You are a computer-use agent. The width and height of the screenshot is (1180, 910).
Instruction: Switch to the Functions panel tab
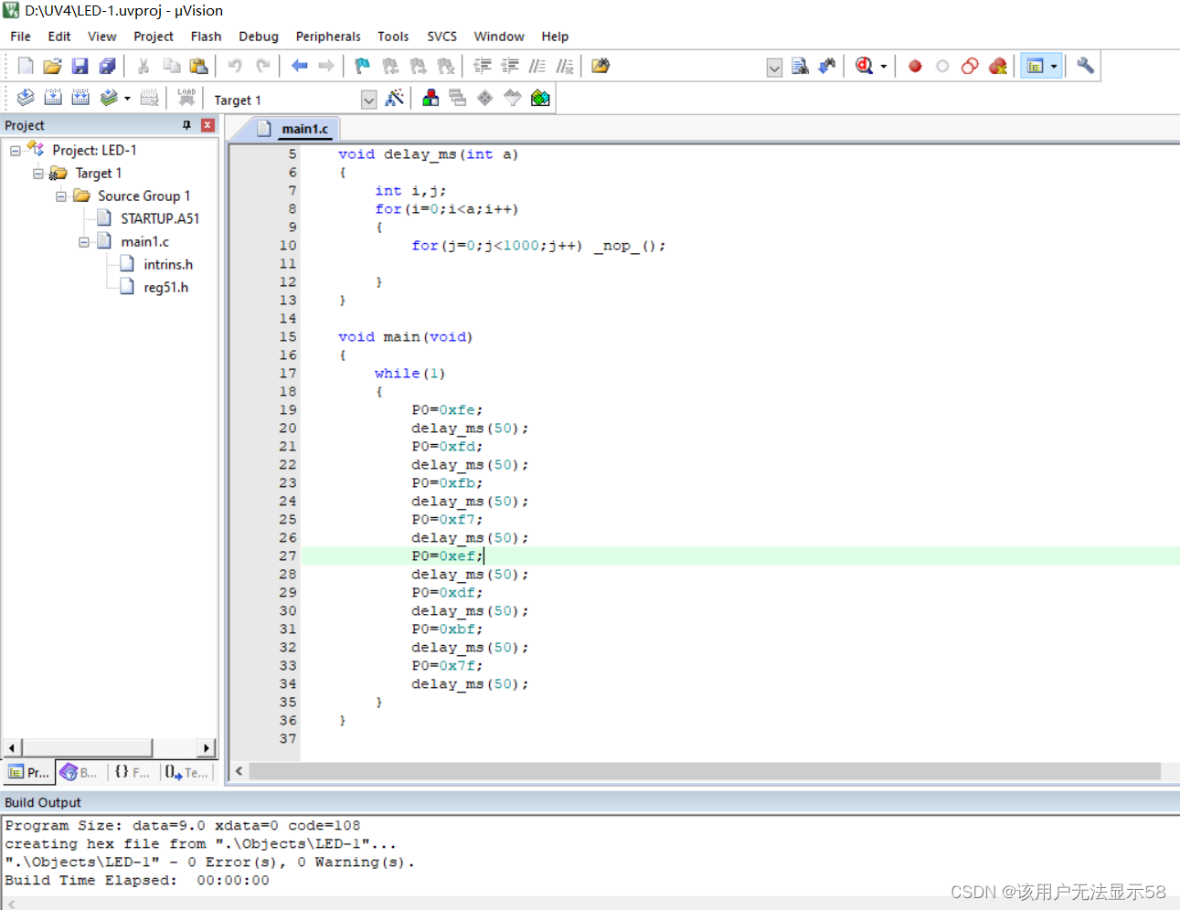click(133, 772)
